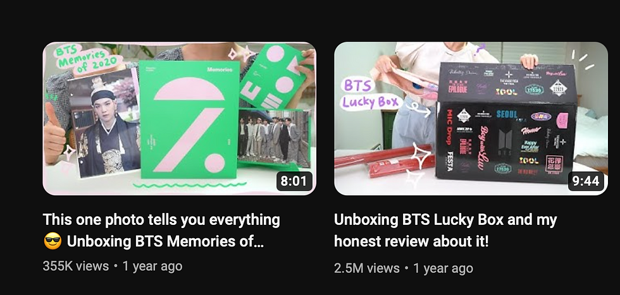Screen dimensions: 620x295
Task: Click the sunglasses emoji in the video title
Action: click(x=52, y=241)
